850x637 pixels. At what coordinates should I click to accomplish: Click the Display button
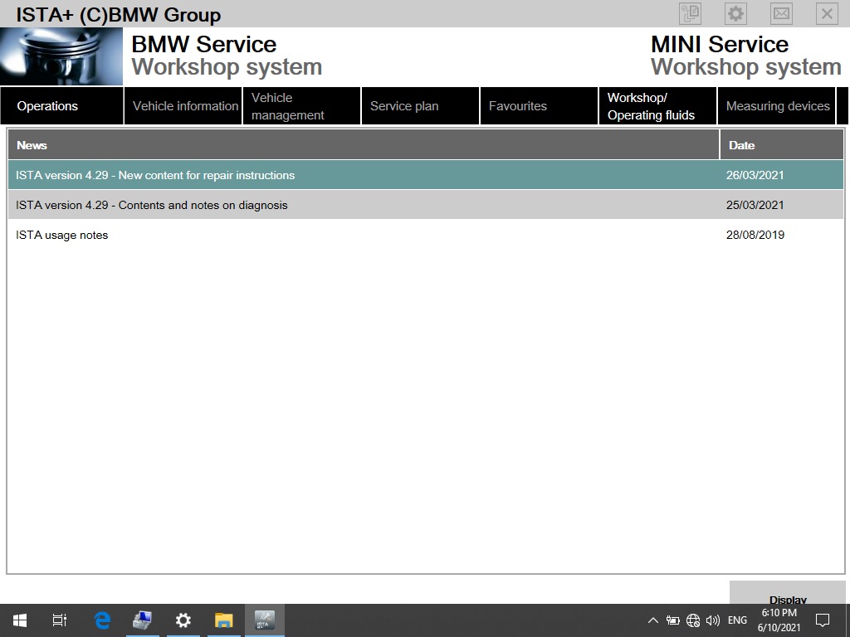[x=787, y=600]
